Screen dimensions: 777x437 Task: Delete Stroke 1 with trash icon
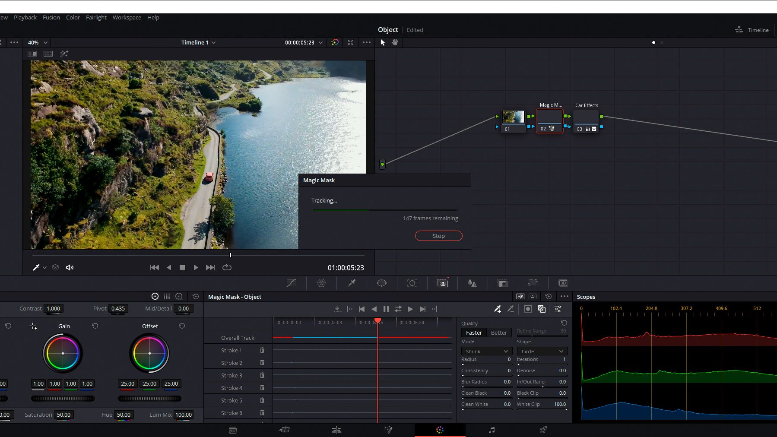(262, 350)
